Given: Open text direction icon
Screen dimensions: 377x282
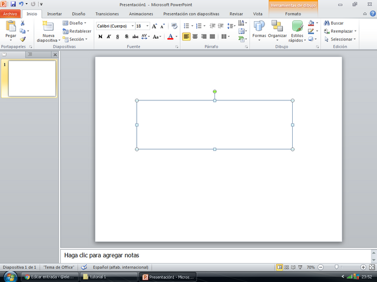Looking at the screenshot, I should click(242, 23).
